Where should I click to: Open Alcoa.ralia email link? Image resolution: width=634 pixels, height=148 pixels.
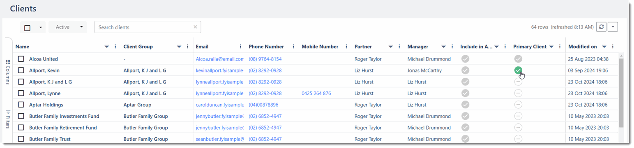220,59
